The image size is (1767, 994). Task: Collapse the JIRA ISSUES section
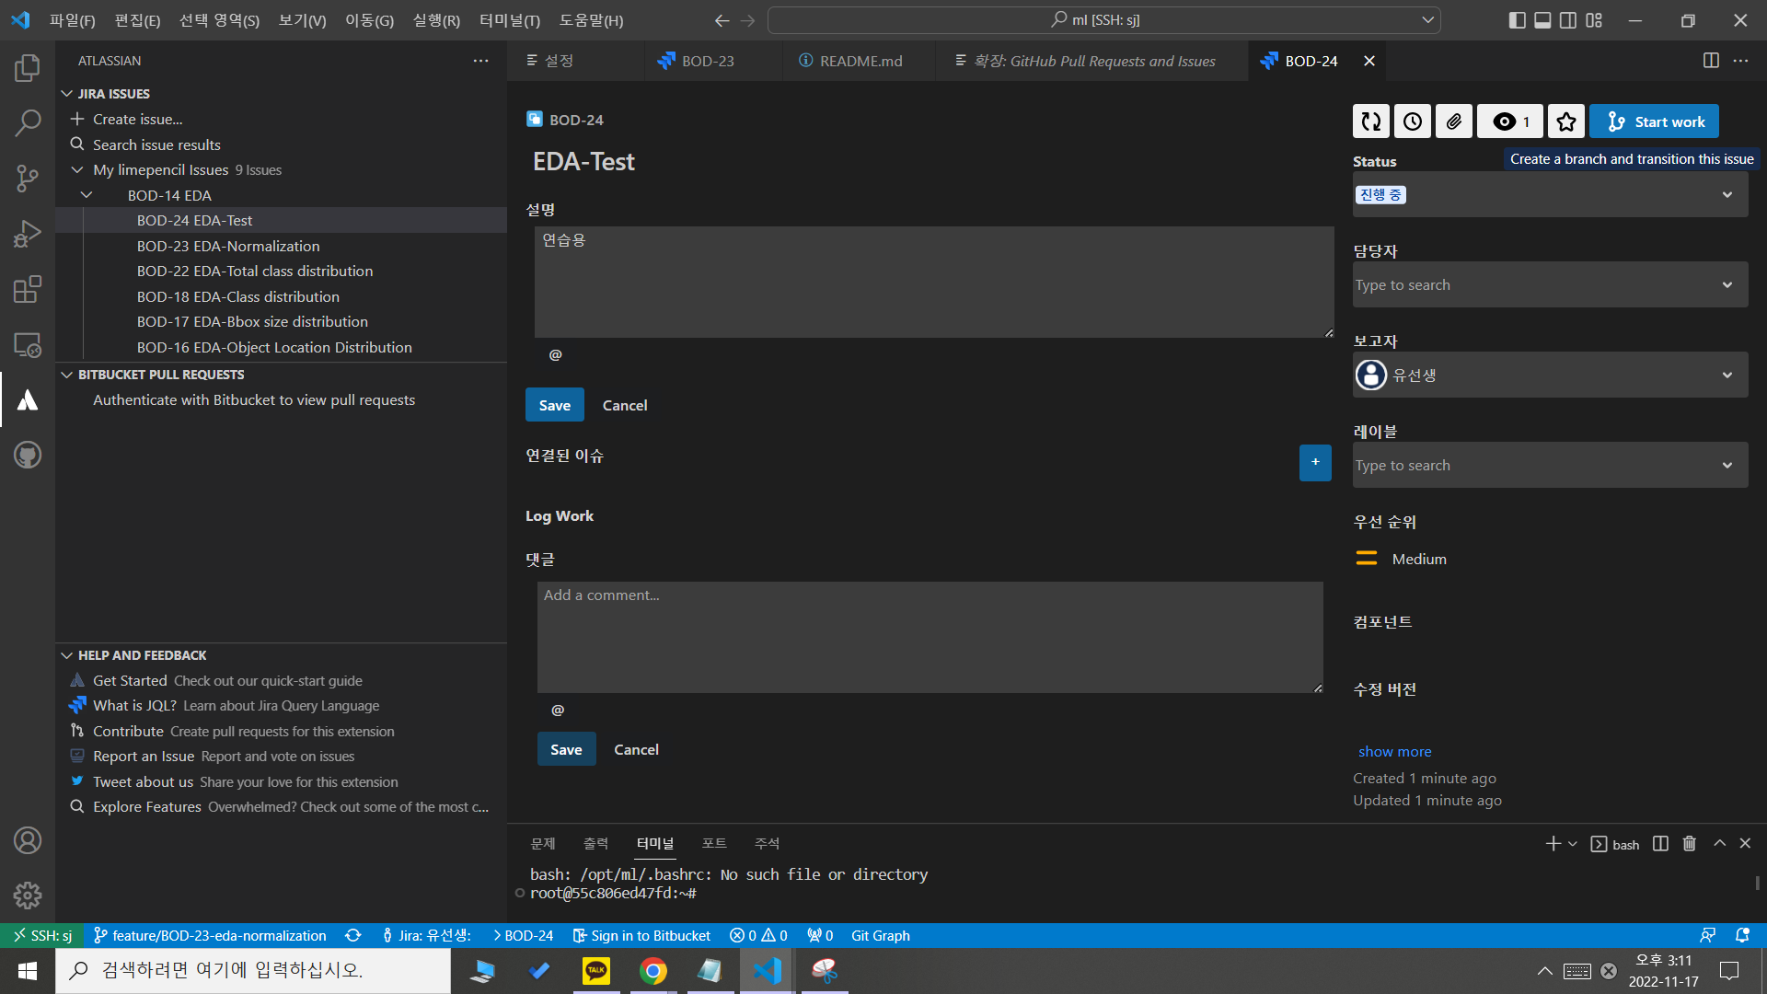[x=67, y=94]
